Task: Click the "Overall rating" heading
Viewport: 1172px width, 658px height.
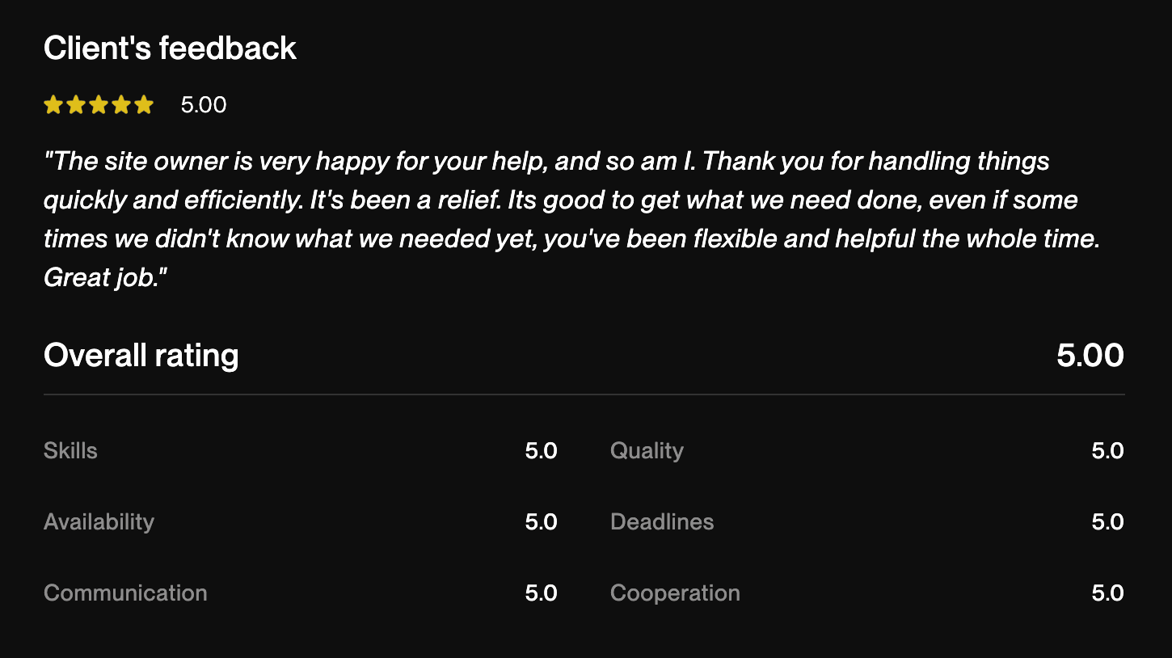Action: click(x=141, y=356)
